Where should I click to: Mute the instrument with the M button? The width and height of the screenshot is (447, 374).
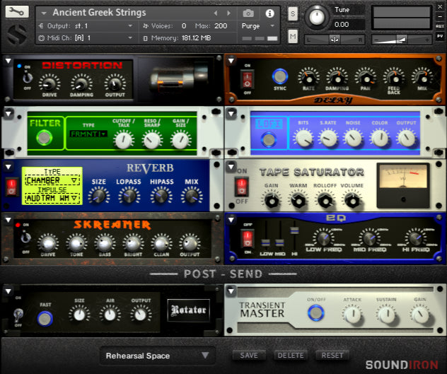[293, 35]
